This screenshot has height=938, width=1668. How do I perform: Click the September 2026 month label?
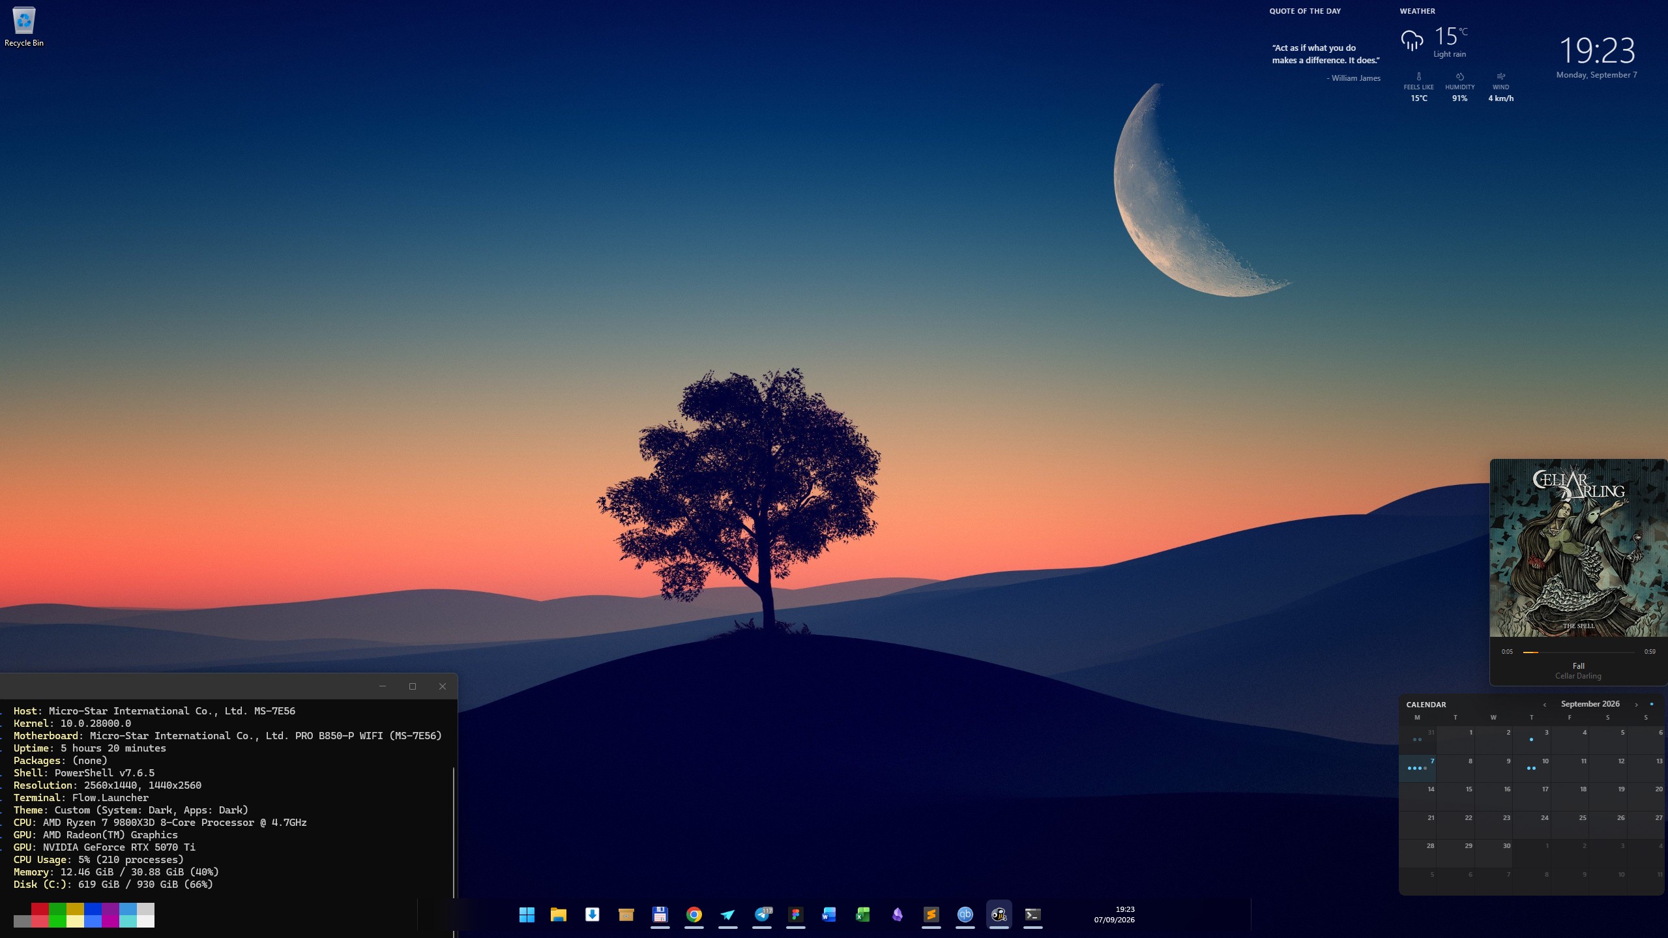1590,704
